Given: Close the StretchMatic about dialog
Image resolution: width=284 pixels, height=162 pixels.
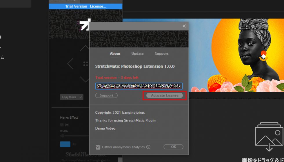Looking at the screenshot, I should coord(184,26).
